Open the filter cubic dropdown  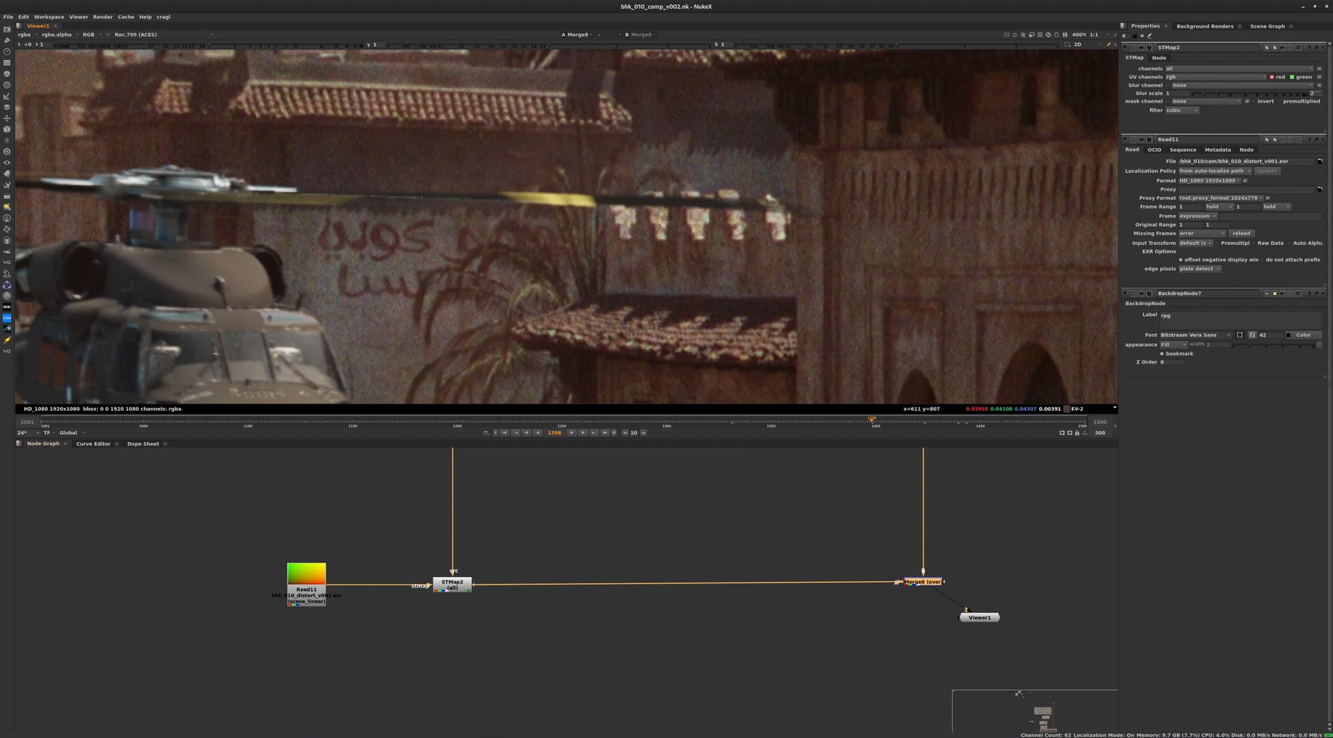pyautogui.click(x=1182, y=110)
